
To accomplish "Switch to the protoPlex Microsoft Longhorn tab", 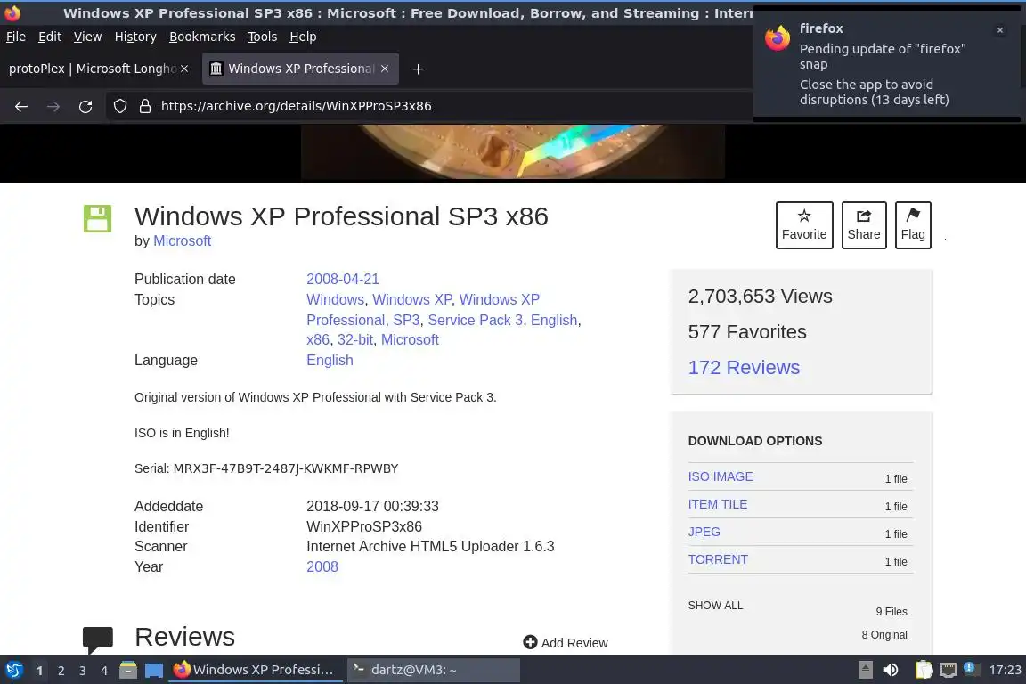I will [92, 68].
